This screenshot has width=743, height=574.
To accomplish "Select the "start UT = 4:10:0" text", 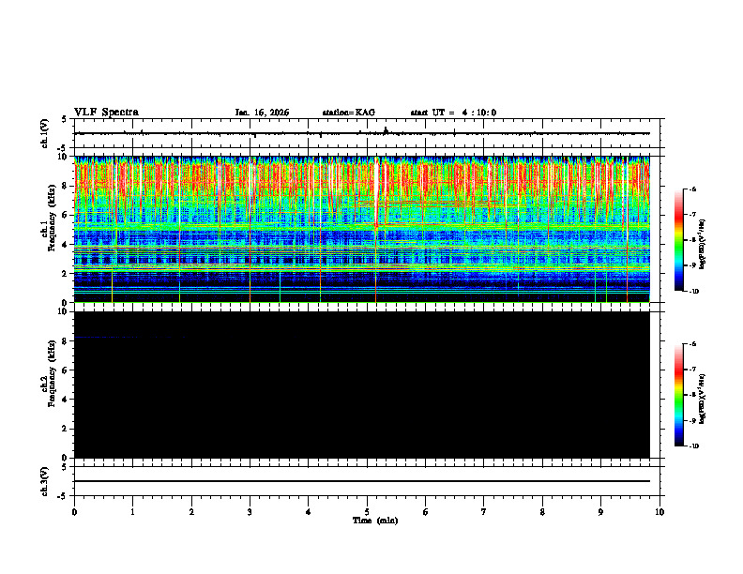I will coord(453,113).
